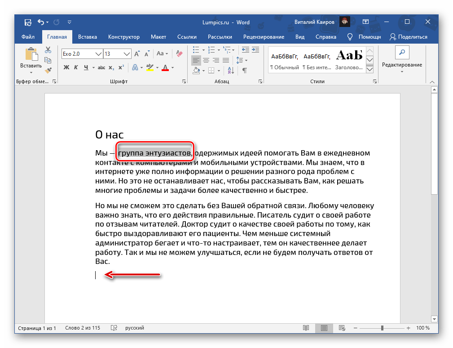Expand the underline style dropdown arrow

(93, 68)
